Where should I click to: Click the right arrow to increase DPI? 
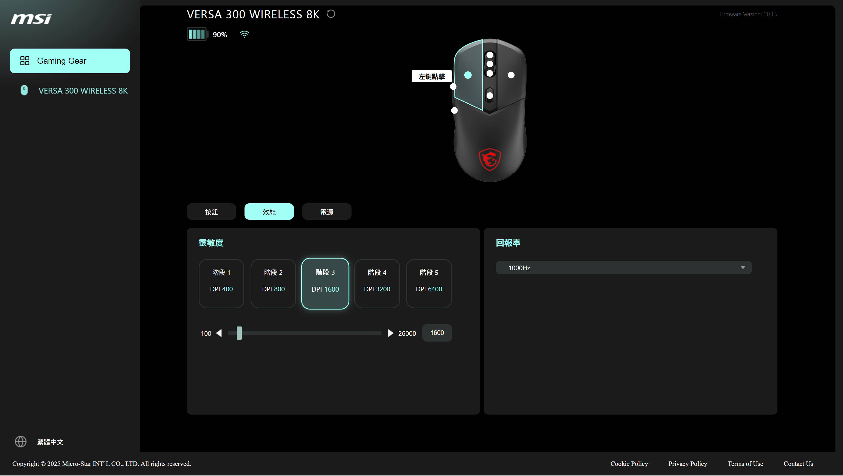390,333
